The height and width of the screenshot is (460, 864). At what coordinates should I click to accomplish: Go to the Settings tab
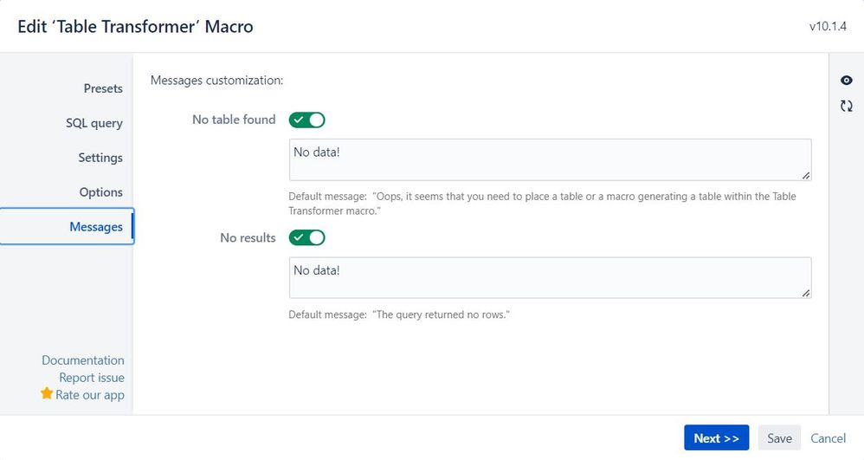click(x=100, y=158)
